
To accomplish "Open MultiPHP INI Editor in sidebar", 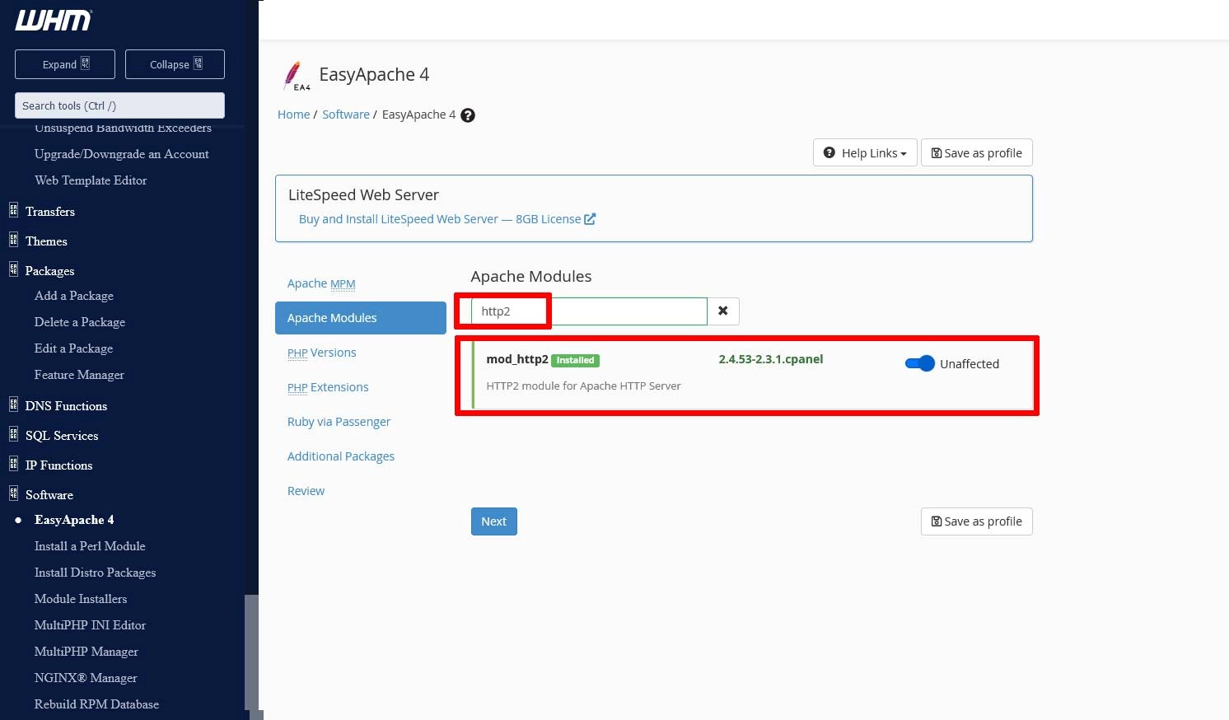I will pyautogui.click(x=90, y=625).
